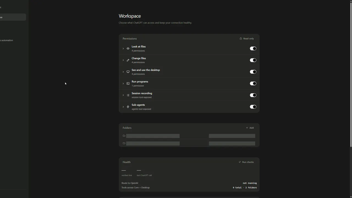Click the verified link label
352x198 pixels.
pos(127,175)
